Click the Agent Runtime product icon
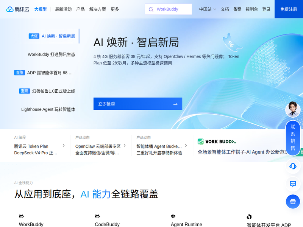Screen dimensions: 303x227 [173, 216]
